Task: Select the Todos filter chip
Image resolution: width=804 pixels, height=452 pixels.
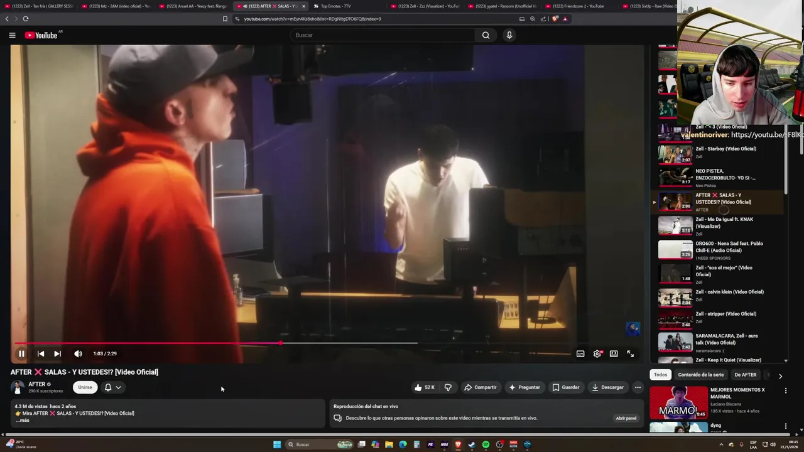Action: point(660,375)
